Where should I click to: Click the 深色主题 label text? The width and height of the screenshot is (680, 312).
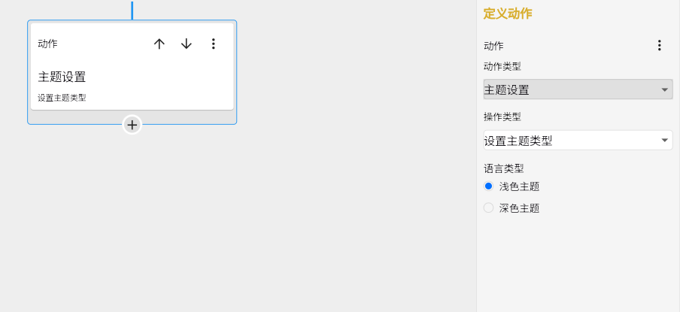click(519, 208)
